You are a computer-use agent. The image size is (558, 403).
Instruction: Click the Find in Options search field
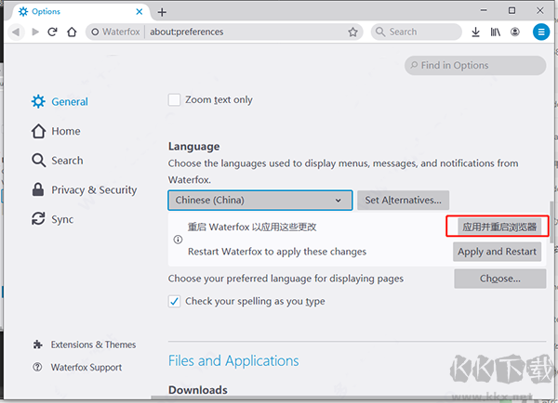tap(474, 66)
